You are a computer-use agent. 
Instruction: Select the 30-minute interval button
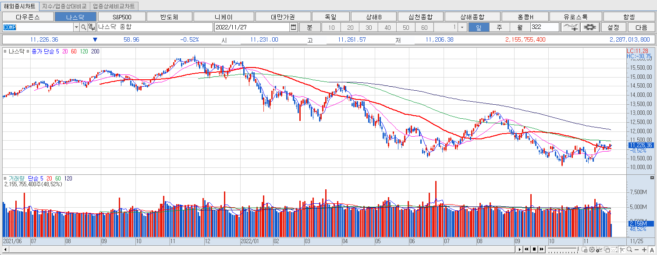369,27
